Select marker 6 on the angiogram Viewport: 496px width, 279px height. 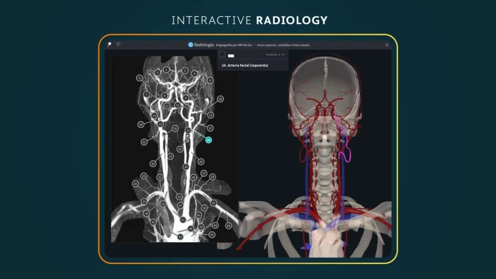[210, 80]
